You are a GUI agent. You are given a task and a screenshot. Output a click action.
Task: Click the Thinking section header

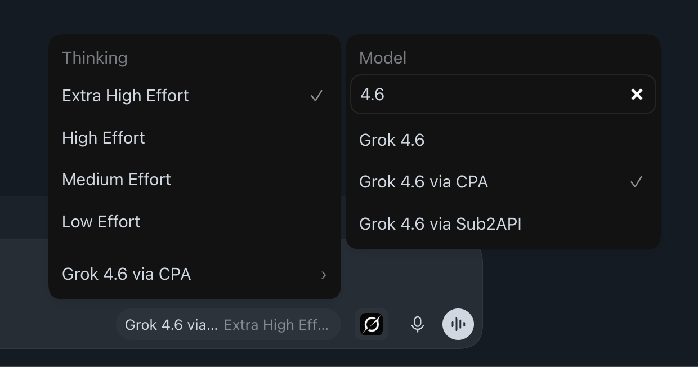(95, 58)
